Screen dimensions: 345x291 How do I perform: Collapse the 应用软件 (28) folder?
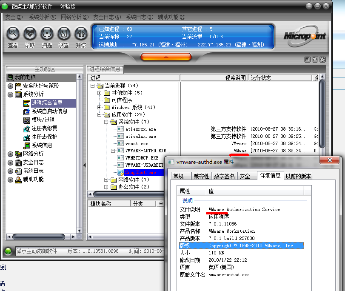pyautogui.click(x=100, y=115)
